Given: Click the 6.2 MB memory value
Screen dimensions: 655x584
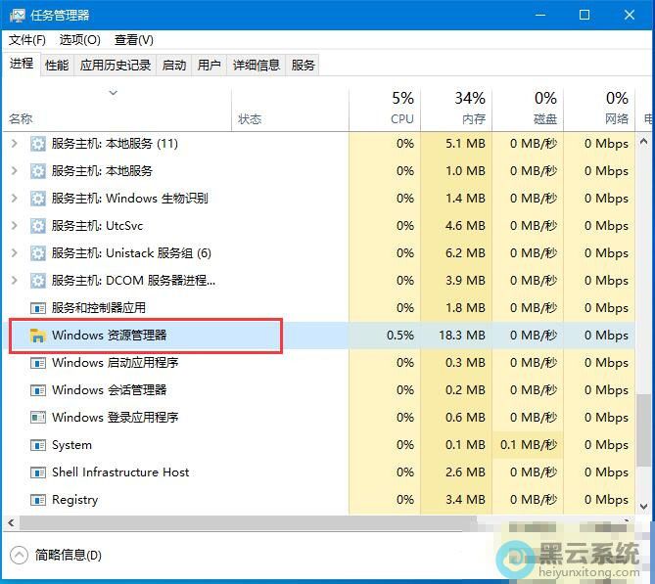Looking at the screenshot, I should coord(465,253).
